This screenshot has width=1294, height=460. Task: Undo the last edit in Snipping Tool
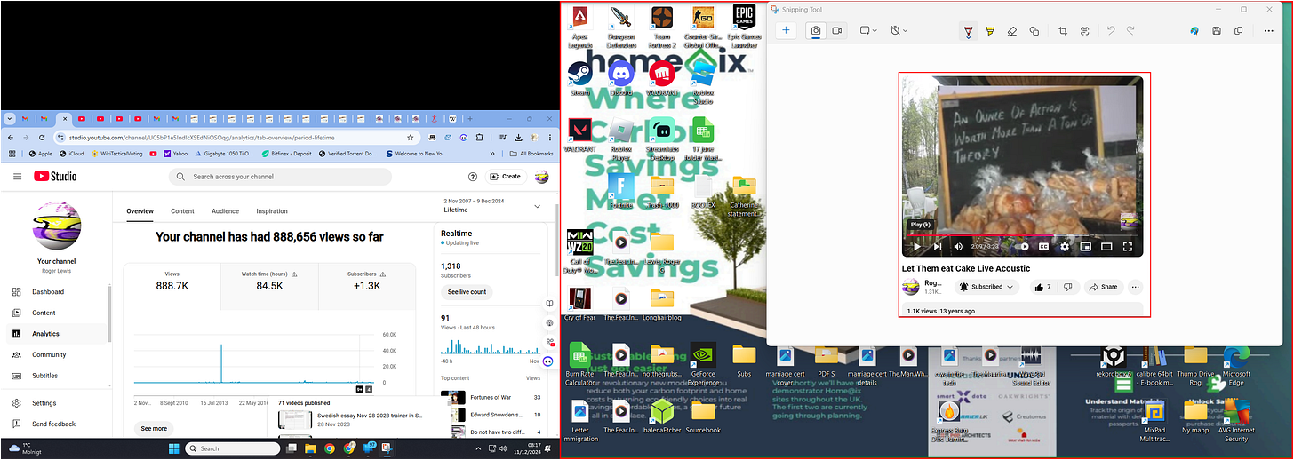pos(1111,31)
